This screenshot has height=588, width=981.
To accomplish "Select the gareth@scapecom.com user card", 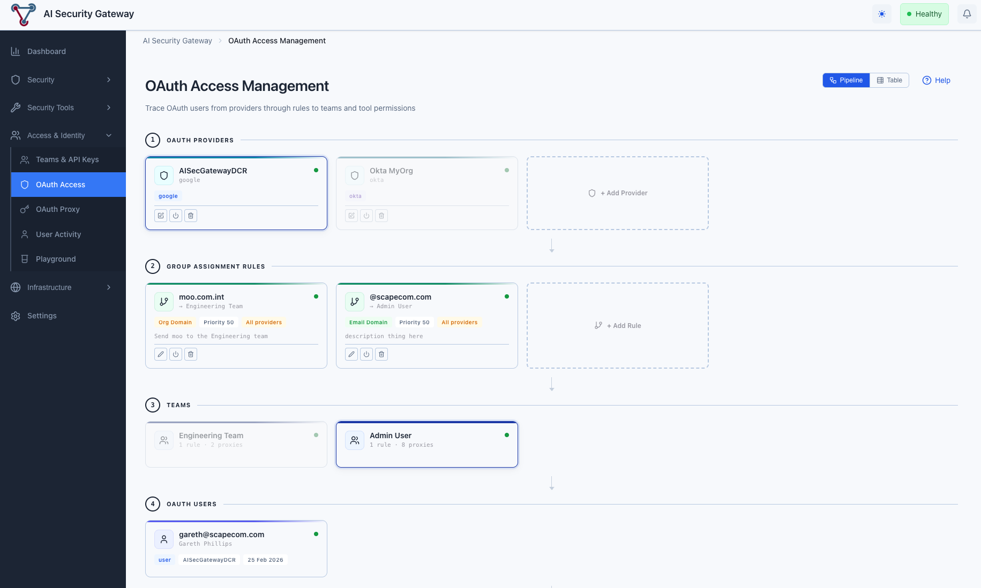I will tap(236, 548).
